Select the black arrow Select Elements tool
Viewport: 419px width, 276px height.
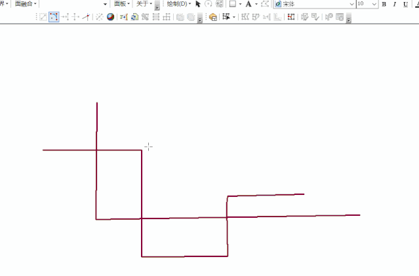(x=198, y=4)
